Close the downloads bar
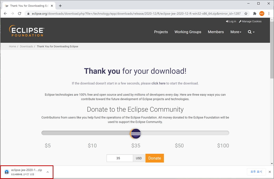The image size is (274, 179). [x=270, y=172]
